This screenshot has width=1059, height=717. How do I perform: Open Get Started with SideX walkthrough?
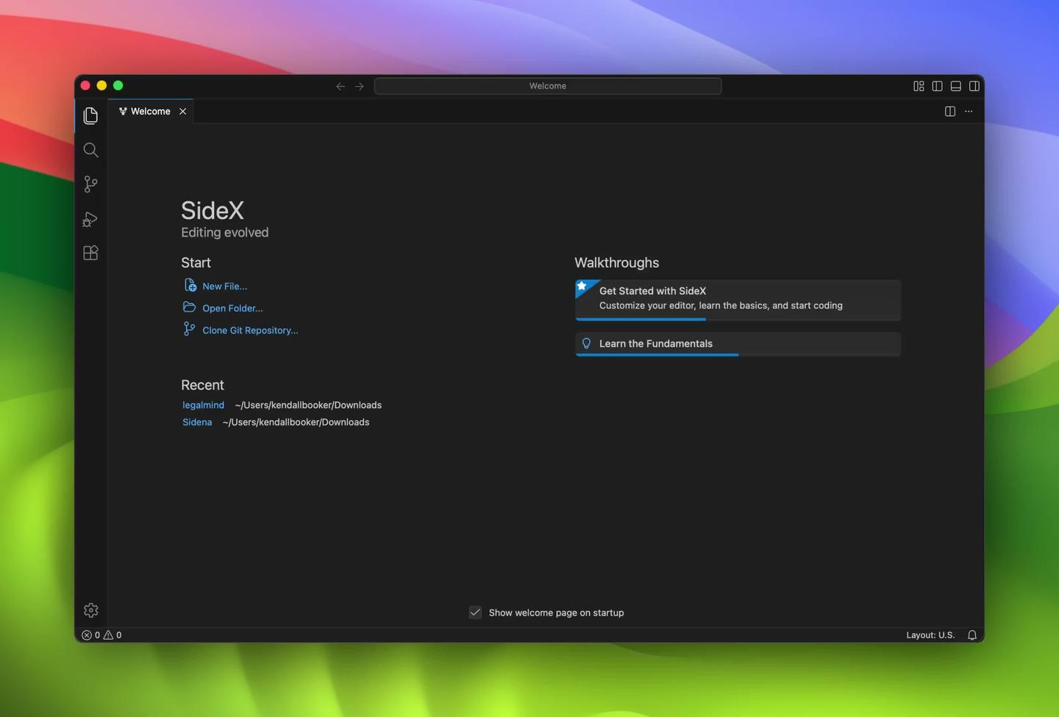(738, 300)
